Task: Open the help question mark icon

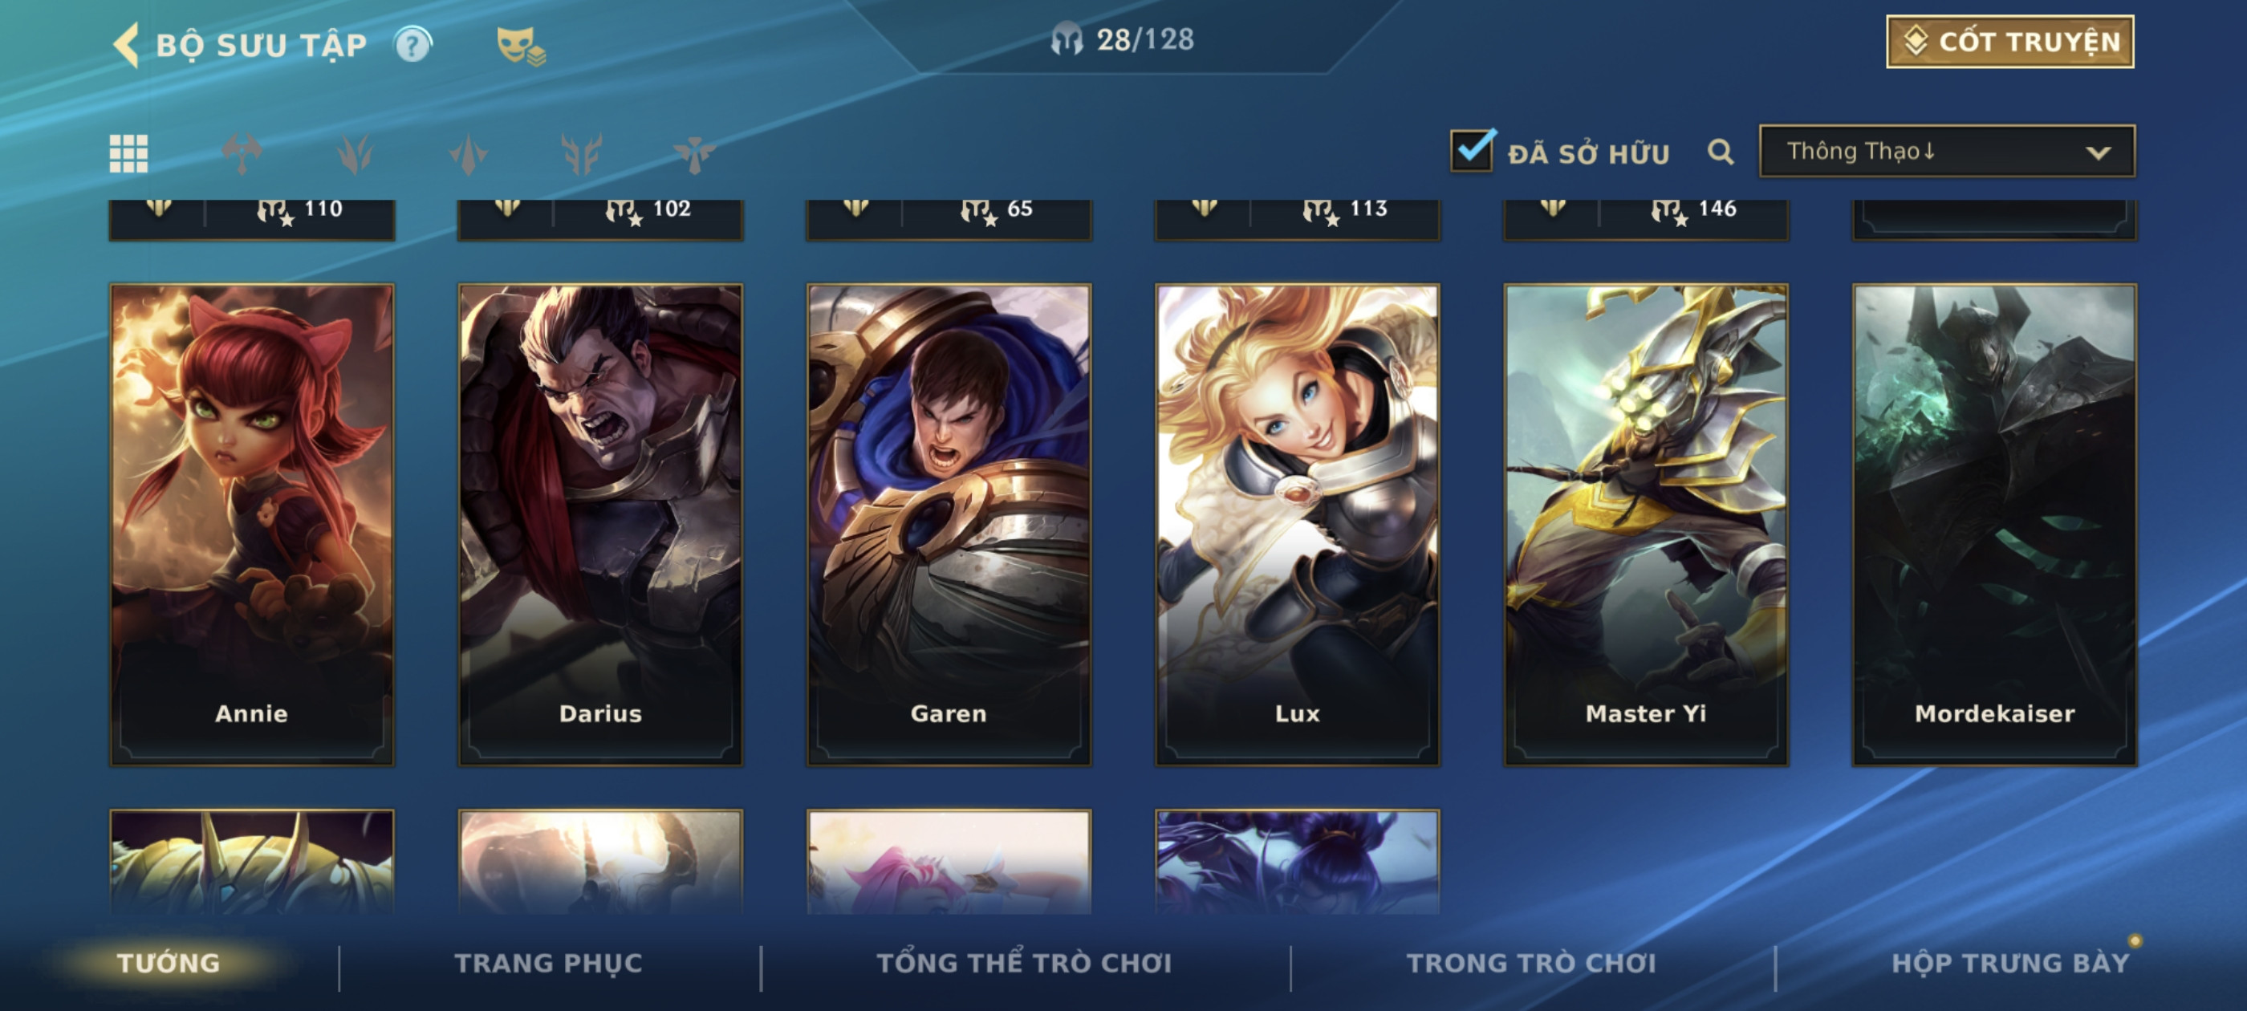Action: click(412, 44)
